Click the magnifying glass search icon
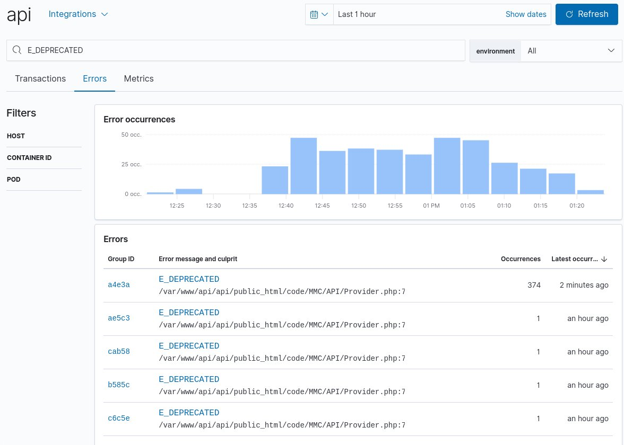The height and width of the screenshot is (445, 624). (16, 50)
